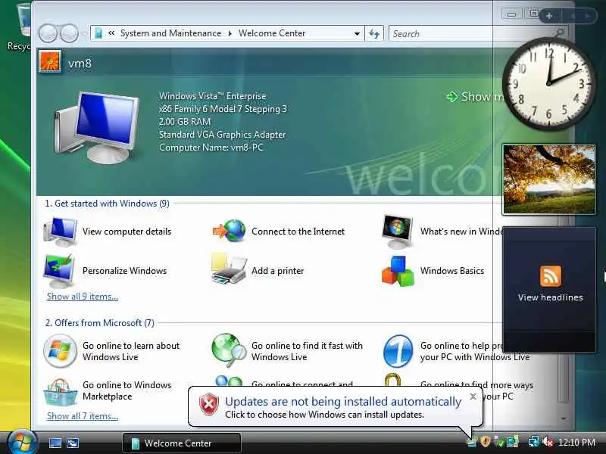
Task: Select the Welcome Center taskbar button
Action: 182,443
